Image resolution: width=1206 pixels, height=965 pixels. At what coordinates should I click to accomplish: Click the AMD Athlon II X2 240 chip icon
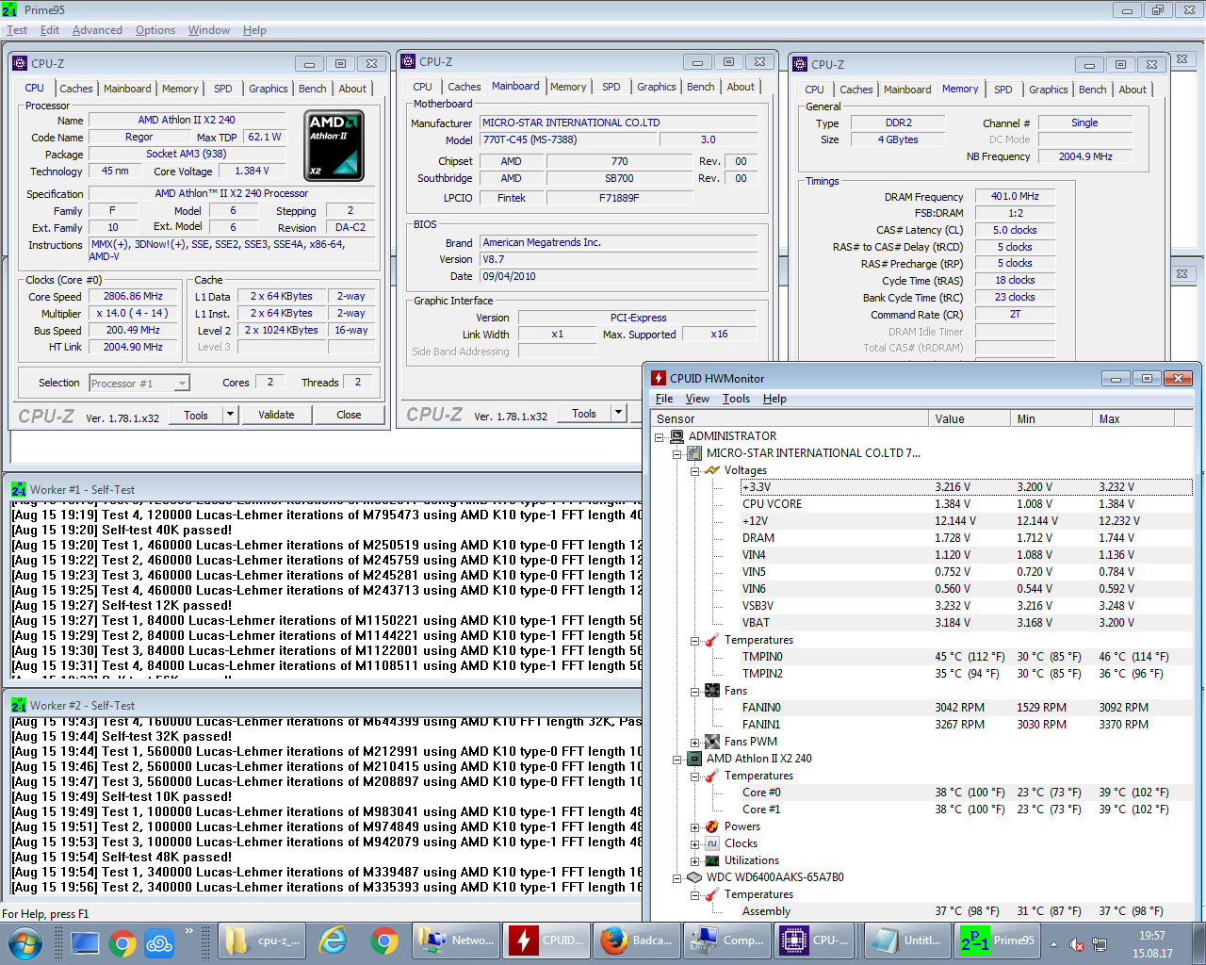pyautogui.click(x=694, y=759)
